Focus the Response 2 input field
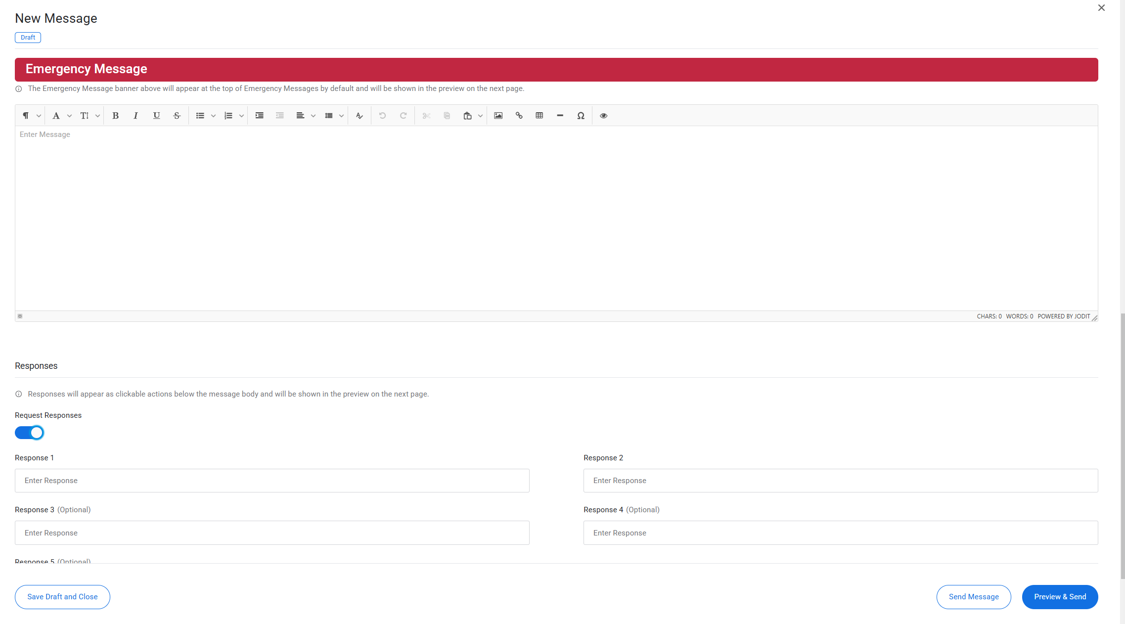 pyautogui.click(x=840, y=481)
